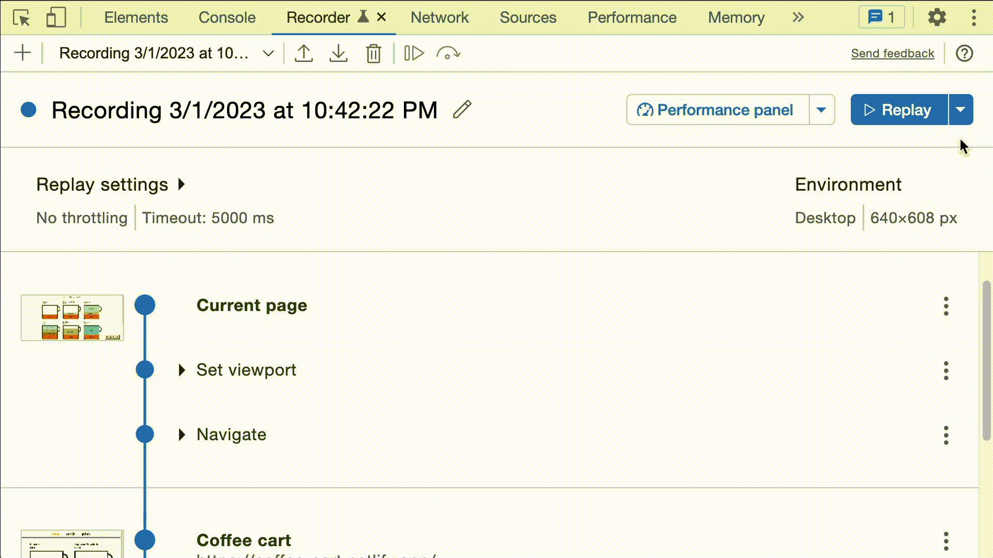Image resolution: width=993 pixels, height=558 pixels.
Task: Click the edit recording name pencil icon
Action: click(x=462, y=110)
